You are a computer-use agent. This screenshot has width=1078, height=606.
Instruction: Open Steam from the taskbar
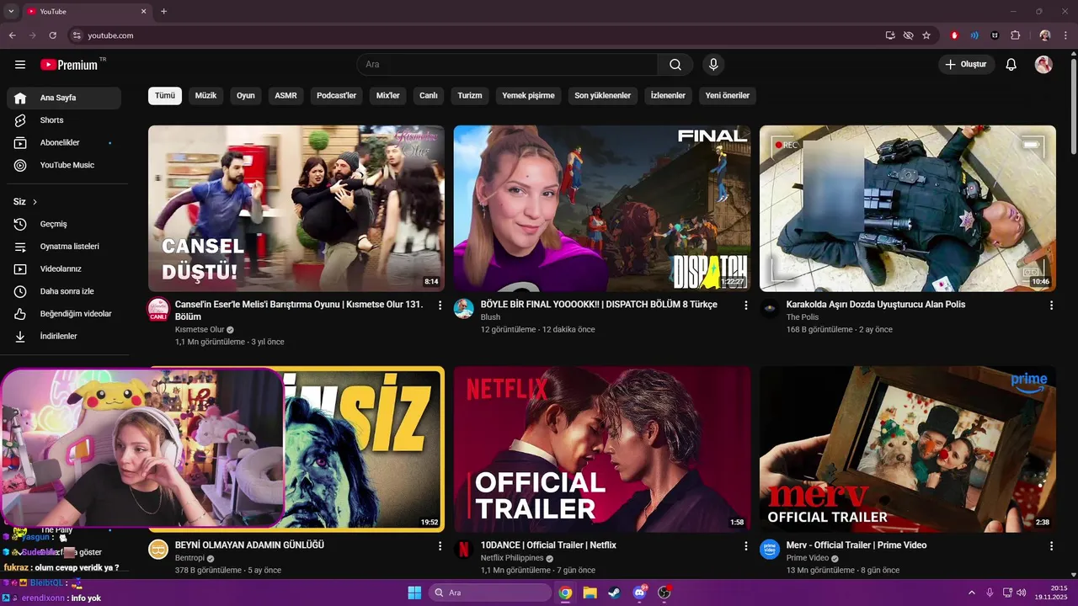tap(613, 593)
